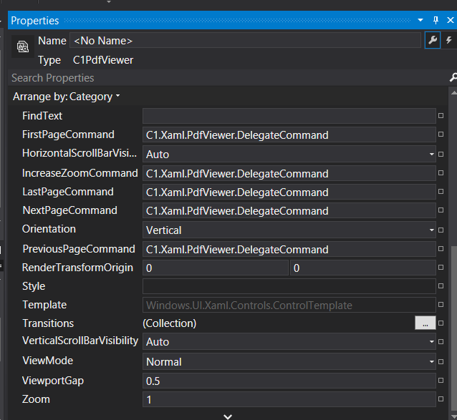The height and width of the screenshot is (420, 457).
Task: Edit the Name field
Action: click(245, 41)
